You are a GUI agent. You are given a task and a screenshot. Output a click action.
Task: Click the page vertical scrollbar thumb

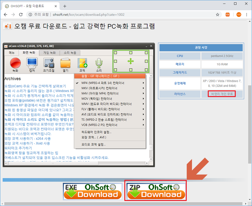coord(250,124)
